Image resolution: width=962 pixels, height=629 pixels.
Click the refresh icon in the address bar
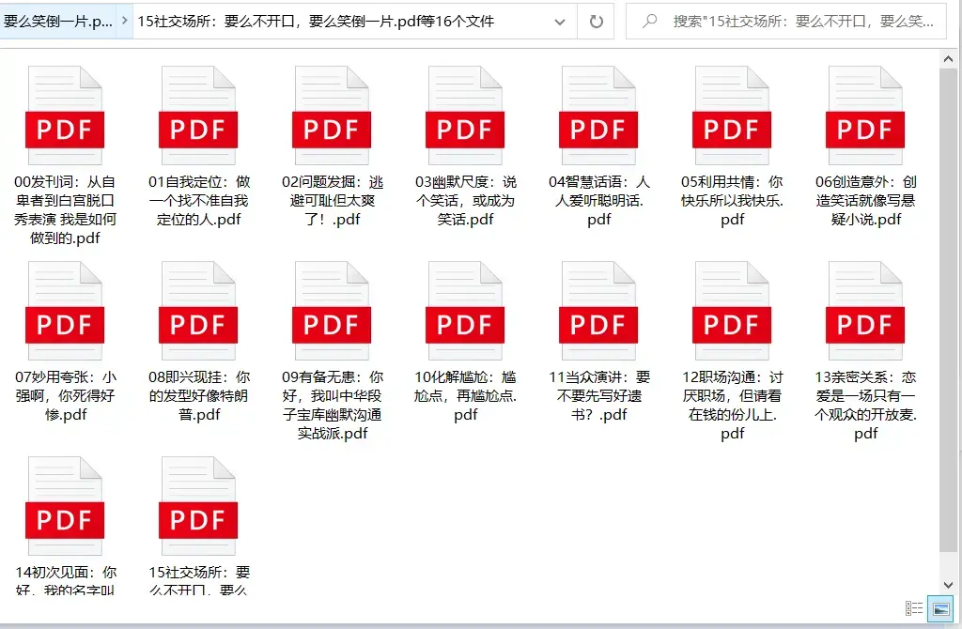point(596,20)
